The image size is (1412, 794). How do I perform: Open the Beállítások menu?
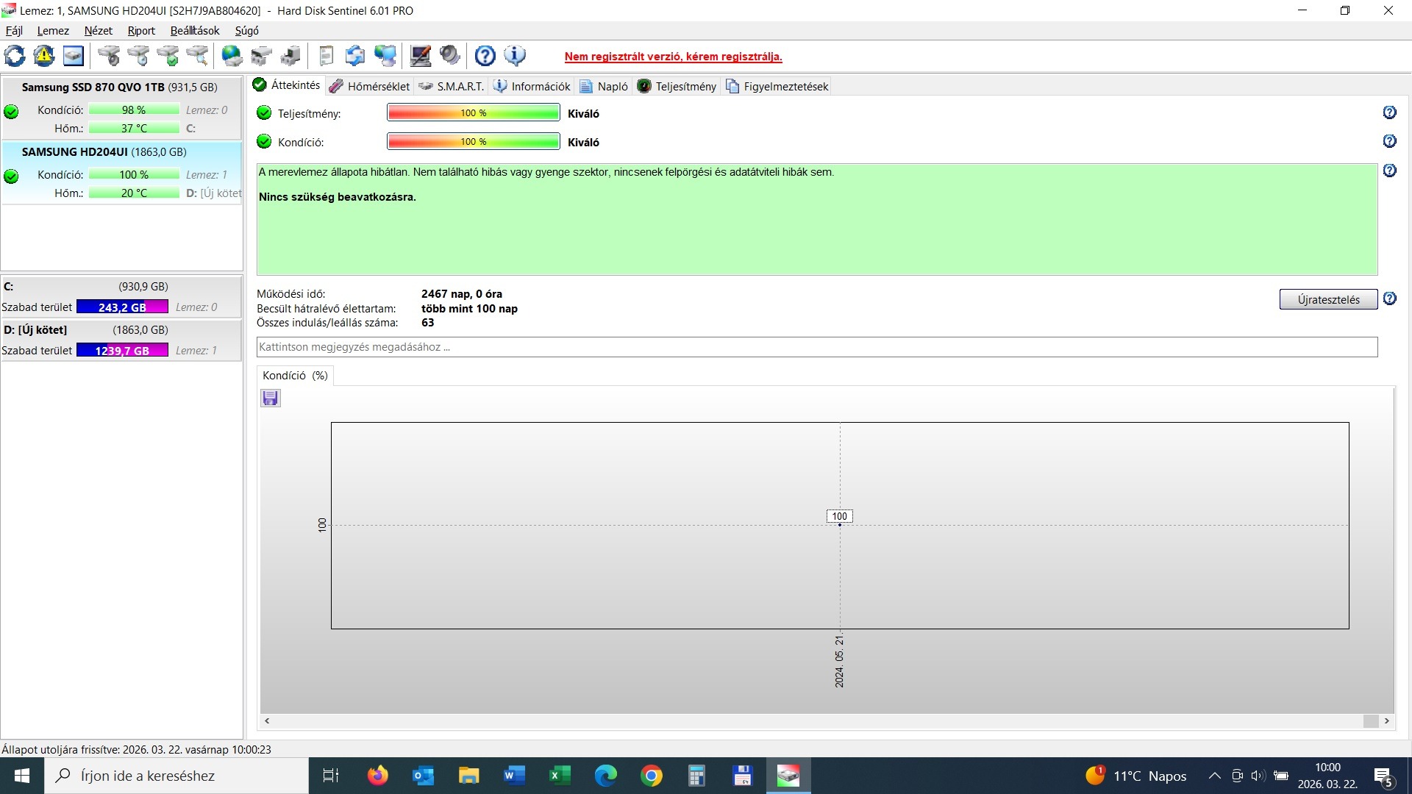(x=195, y=31)
